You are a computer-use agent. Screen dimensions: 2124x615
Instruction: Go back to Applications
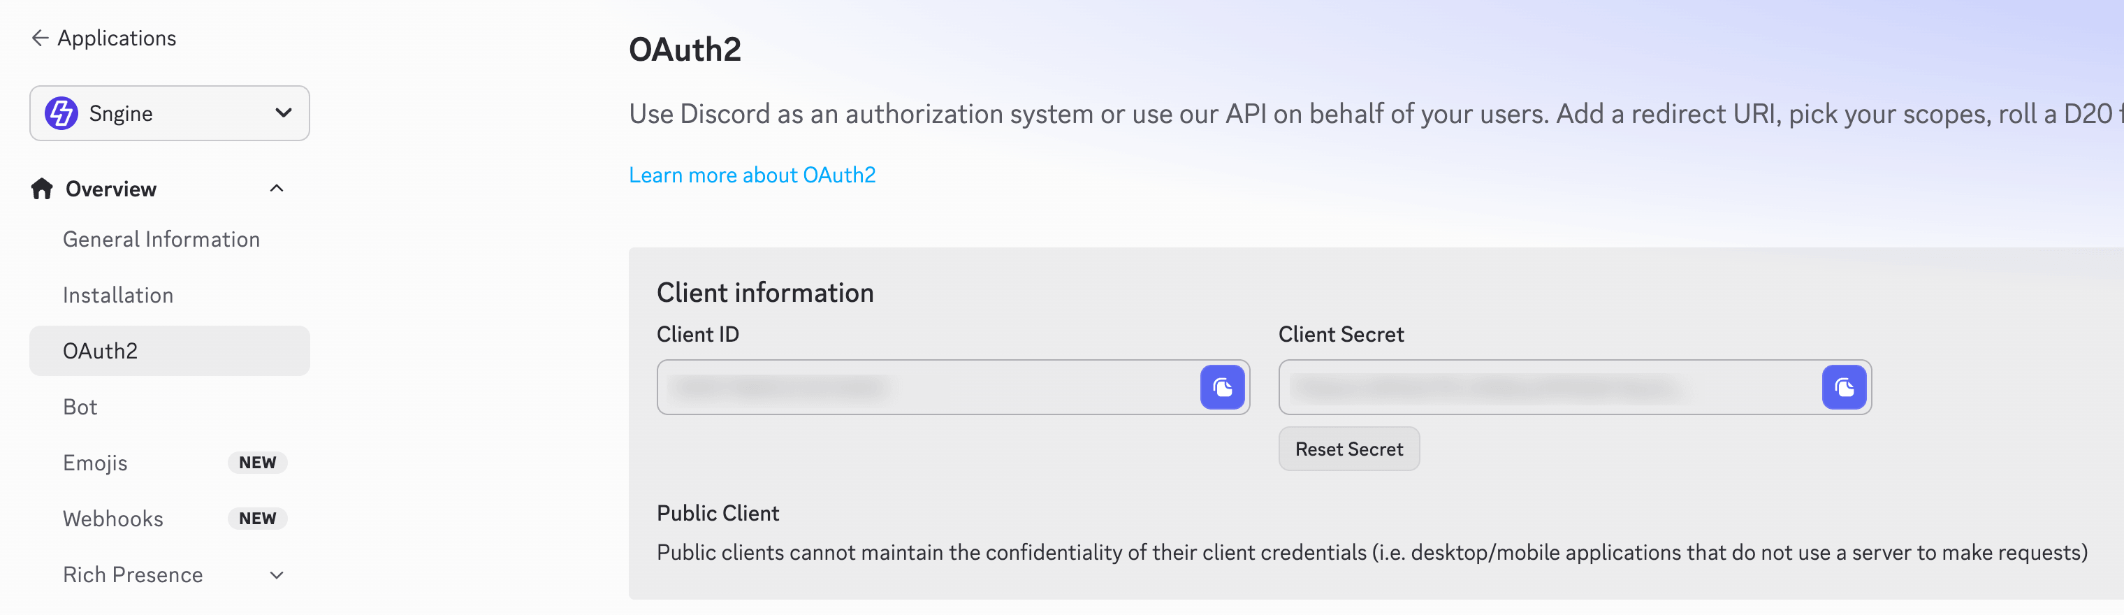coord(116,38)
